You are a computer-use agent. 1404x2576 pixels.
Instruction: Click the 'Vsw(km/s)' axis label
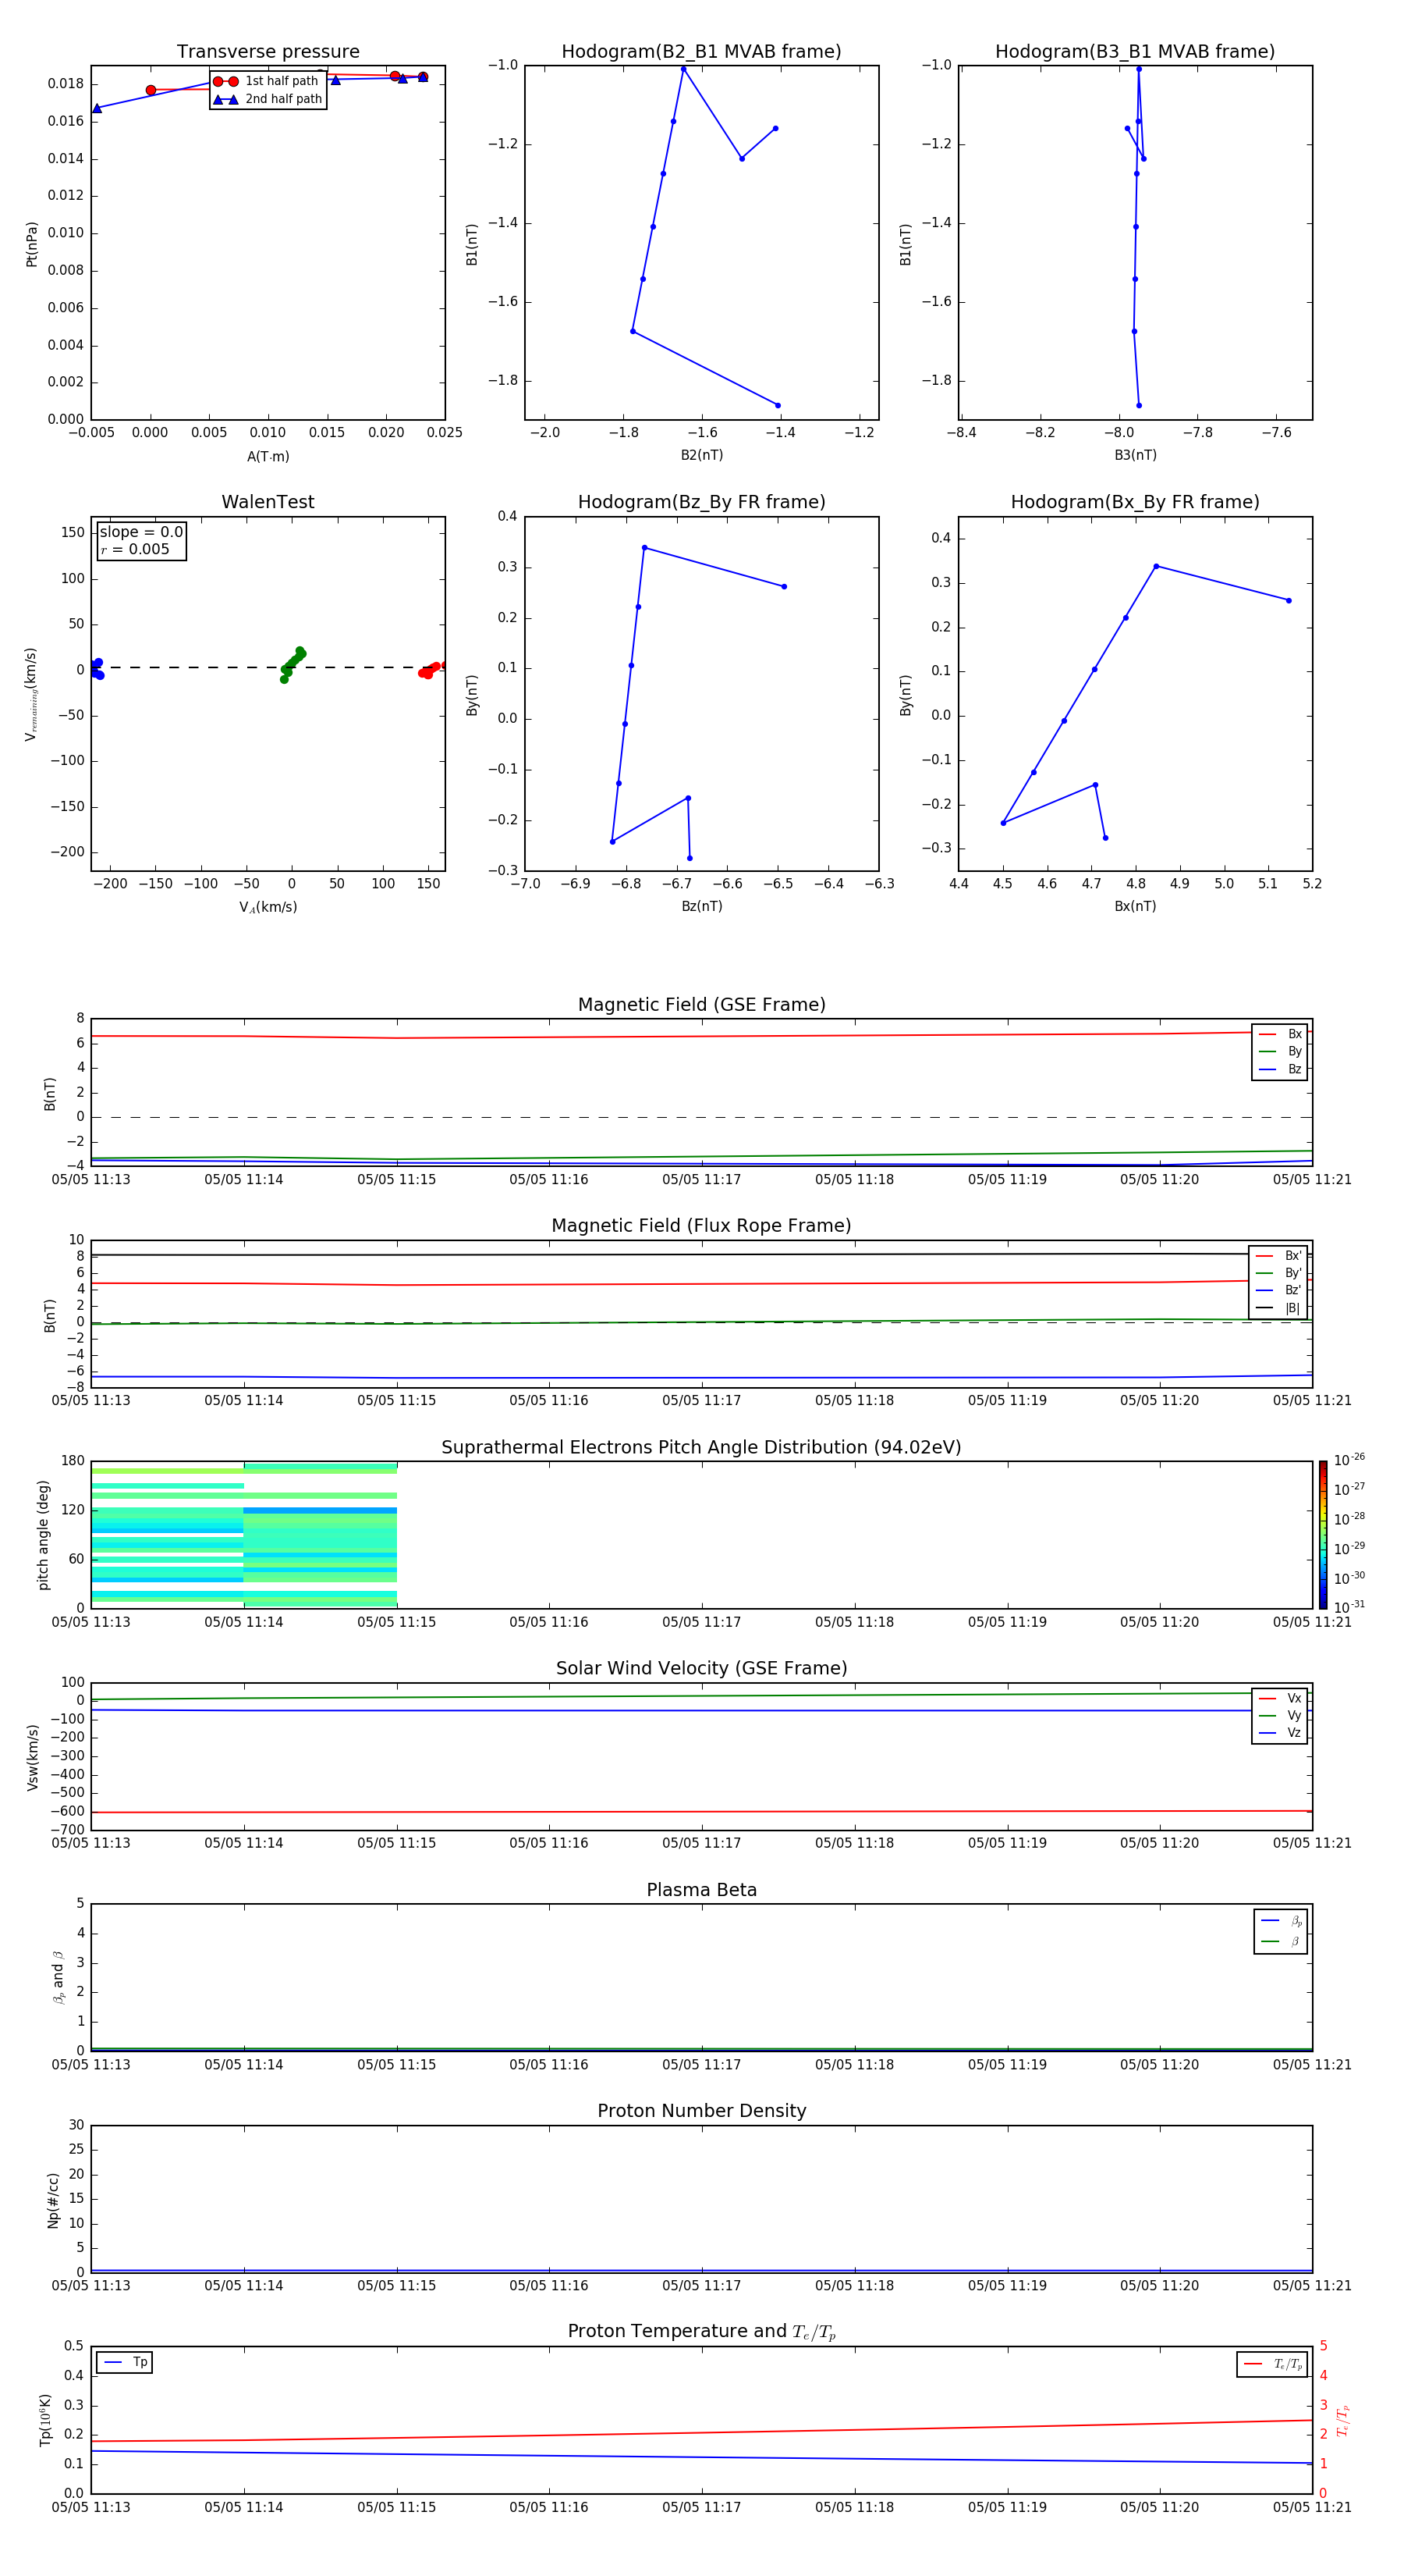pyautogui.click(x=32, y=1757)
